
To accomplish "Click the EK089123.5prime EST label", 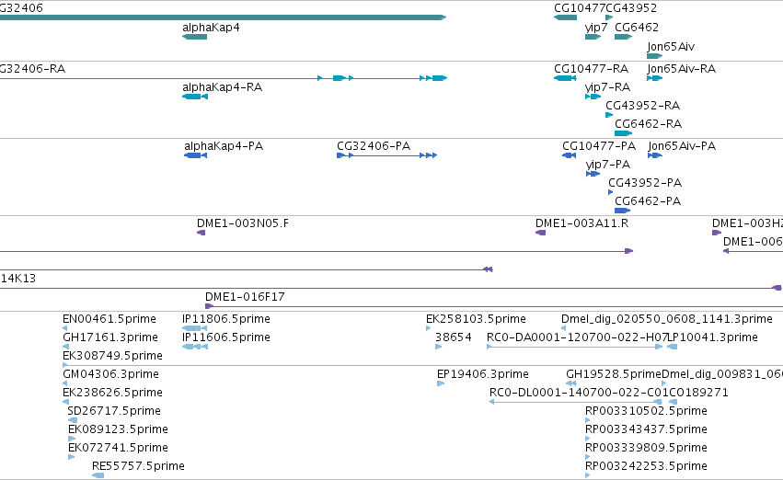I will pyautogui.click(x=118, y=429).
